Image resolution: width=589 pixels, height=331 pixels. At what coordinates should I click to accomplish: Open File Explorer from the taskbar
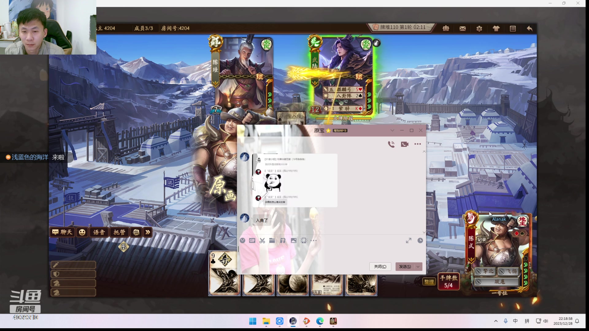pyautogui.click(x=266, y=321)
